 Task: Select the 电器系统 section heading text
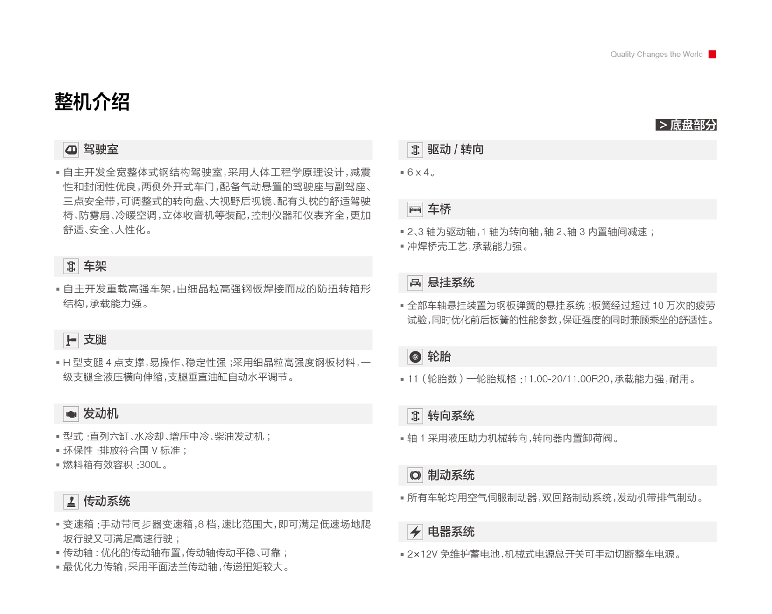pyautogui.click(x=451, y=532)
